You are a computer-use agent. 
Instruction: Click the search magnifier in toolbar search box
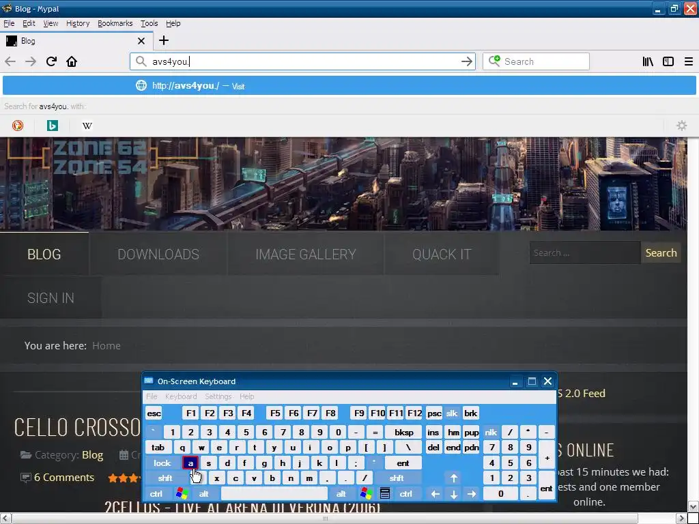pyautogui.click(x=494, y=61)
